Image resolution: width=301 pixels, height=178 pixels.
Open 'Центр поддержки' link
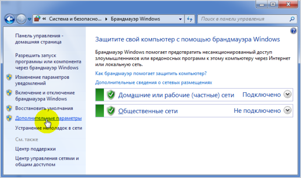click(x=36, y=149)
